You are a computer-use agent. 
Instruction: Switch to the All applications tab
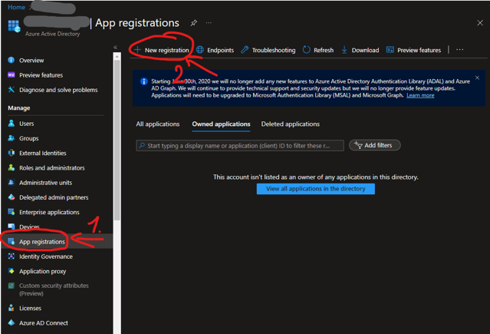pyautogui.click(x=158, y=124)
